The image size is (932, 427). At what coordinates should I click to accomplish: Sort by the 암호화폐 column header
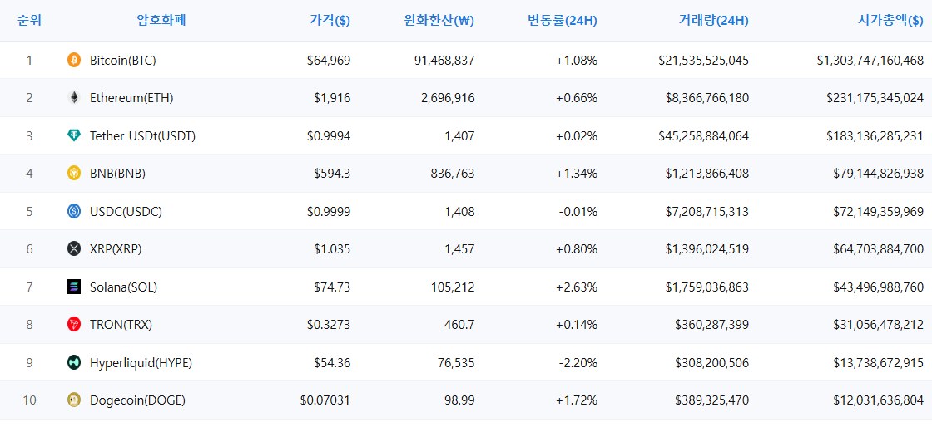[161, 21]
